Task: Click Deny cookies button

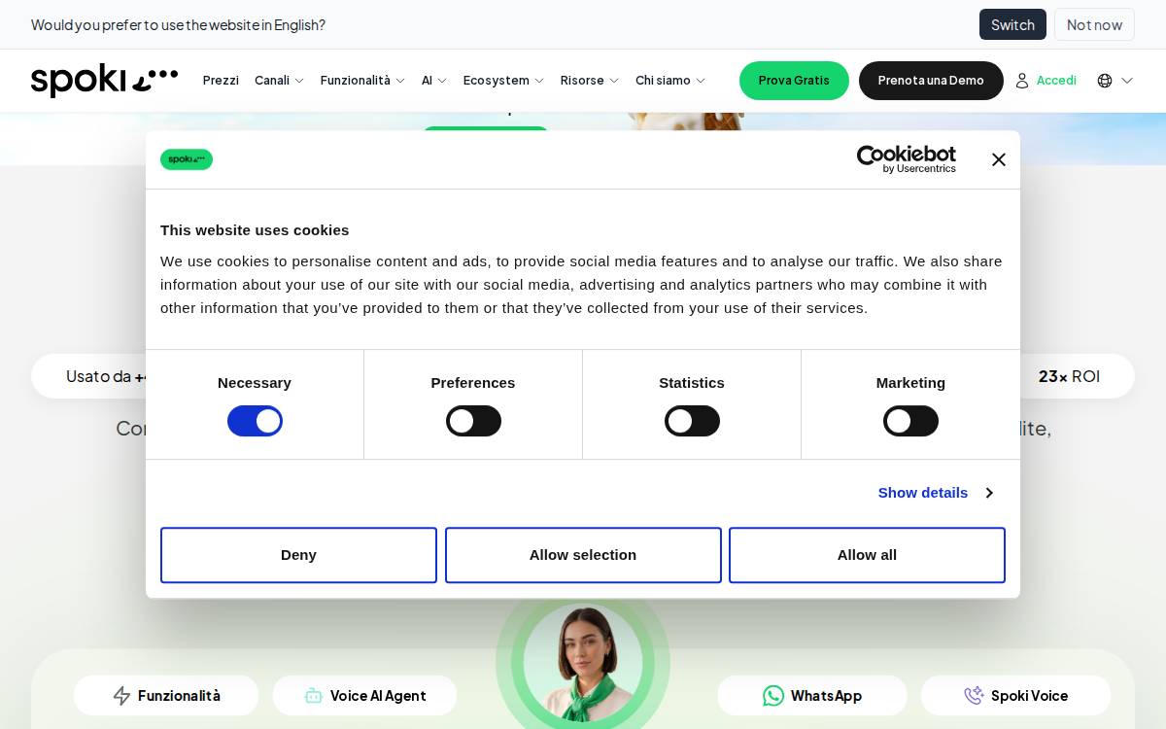Action: (298, 555)
